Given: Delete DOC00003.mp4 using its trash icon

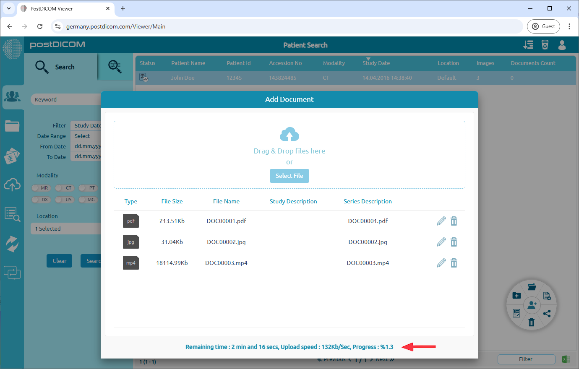Looking at the screenshot, I should click(454, 262).
